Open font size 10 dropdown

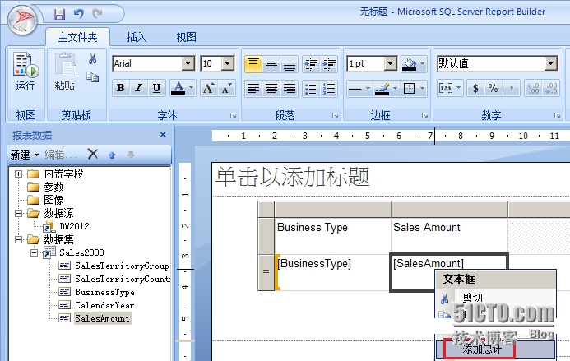(x=228, y=63)
